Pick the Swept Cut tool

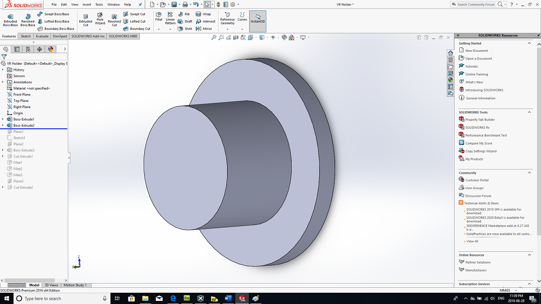click(x=134, y=14)
